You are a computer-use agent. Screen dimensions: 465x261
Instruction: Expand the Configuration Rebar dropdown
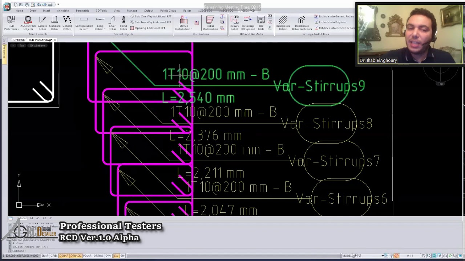click(84, 22)
